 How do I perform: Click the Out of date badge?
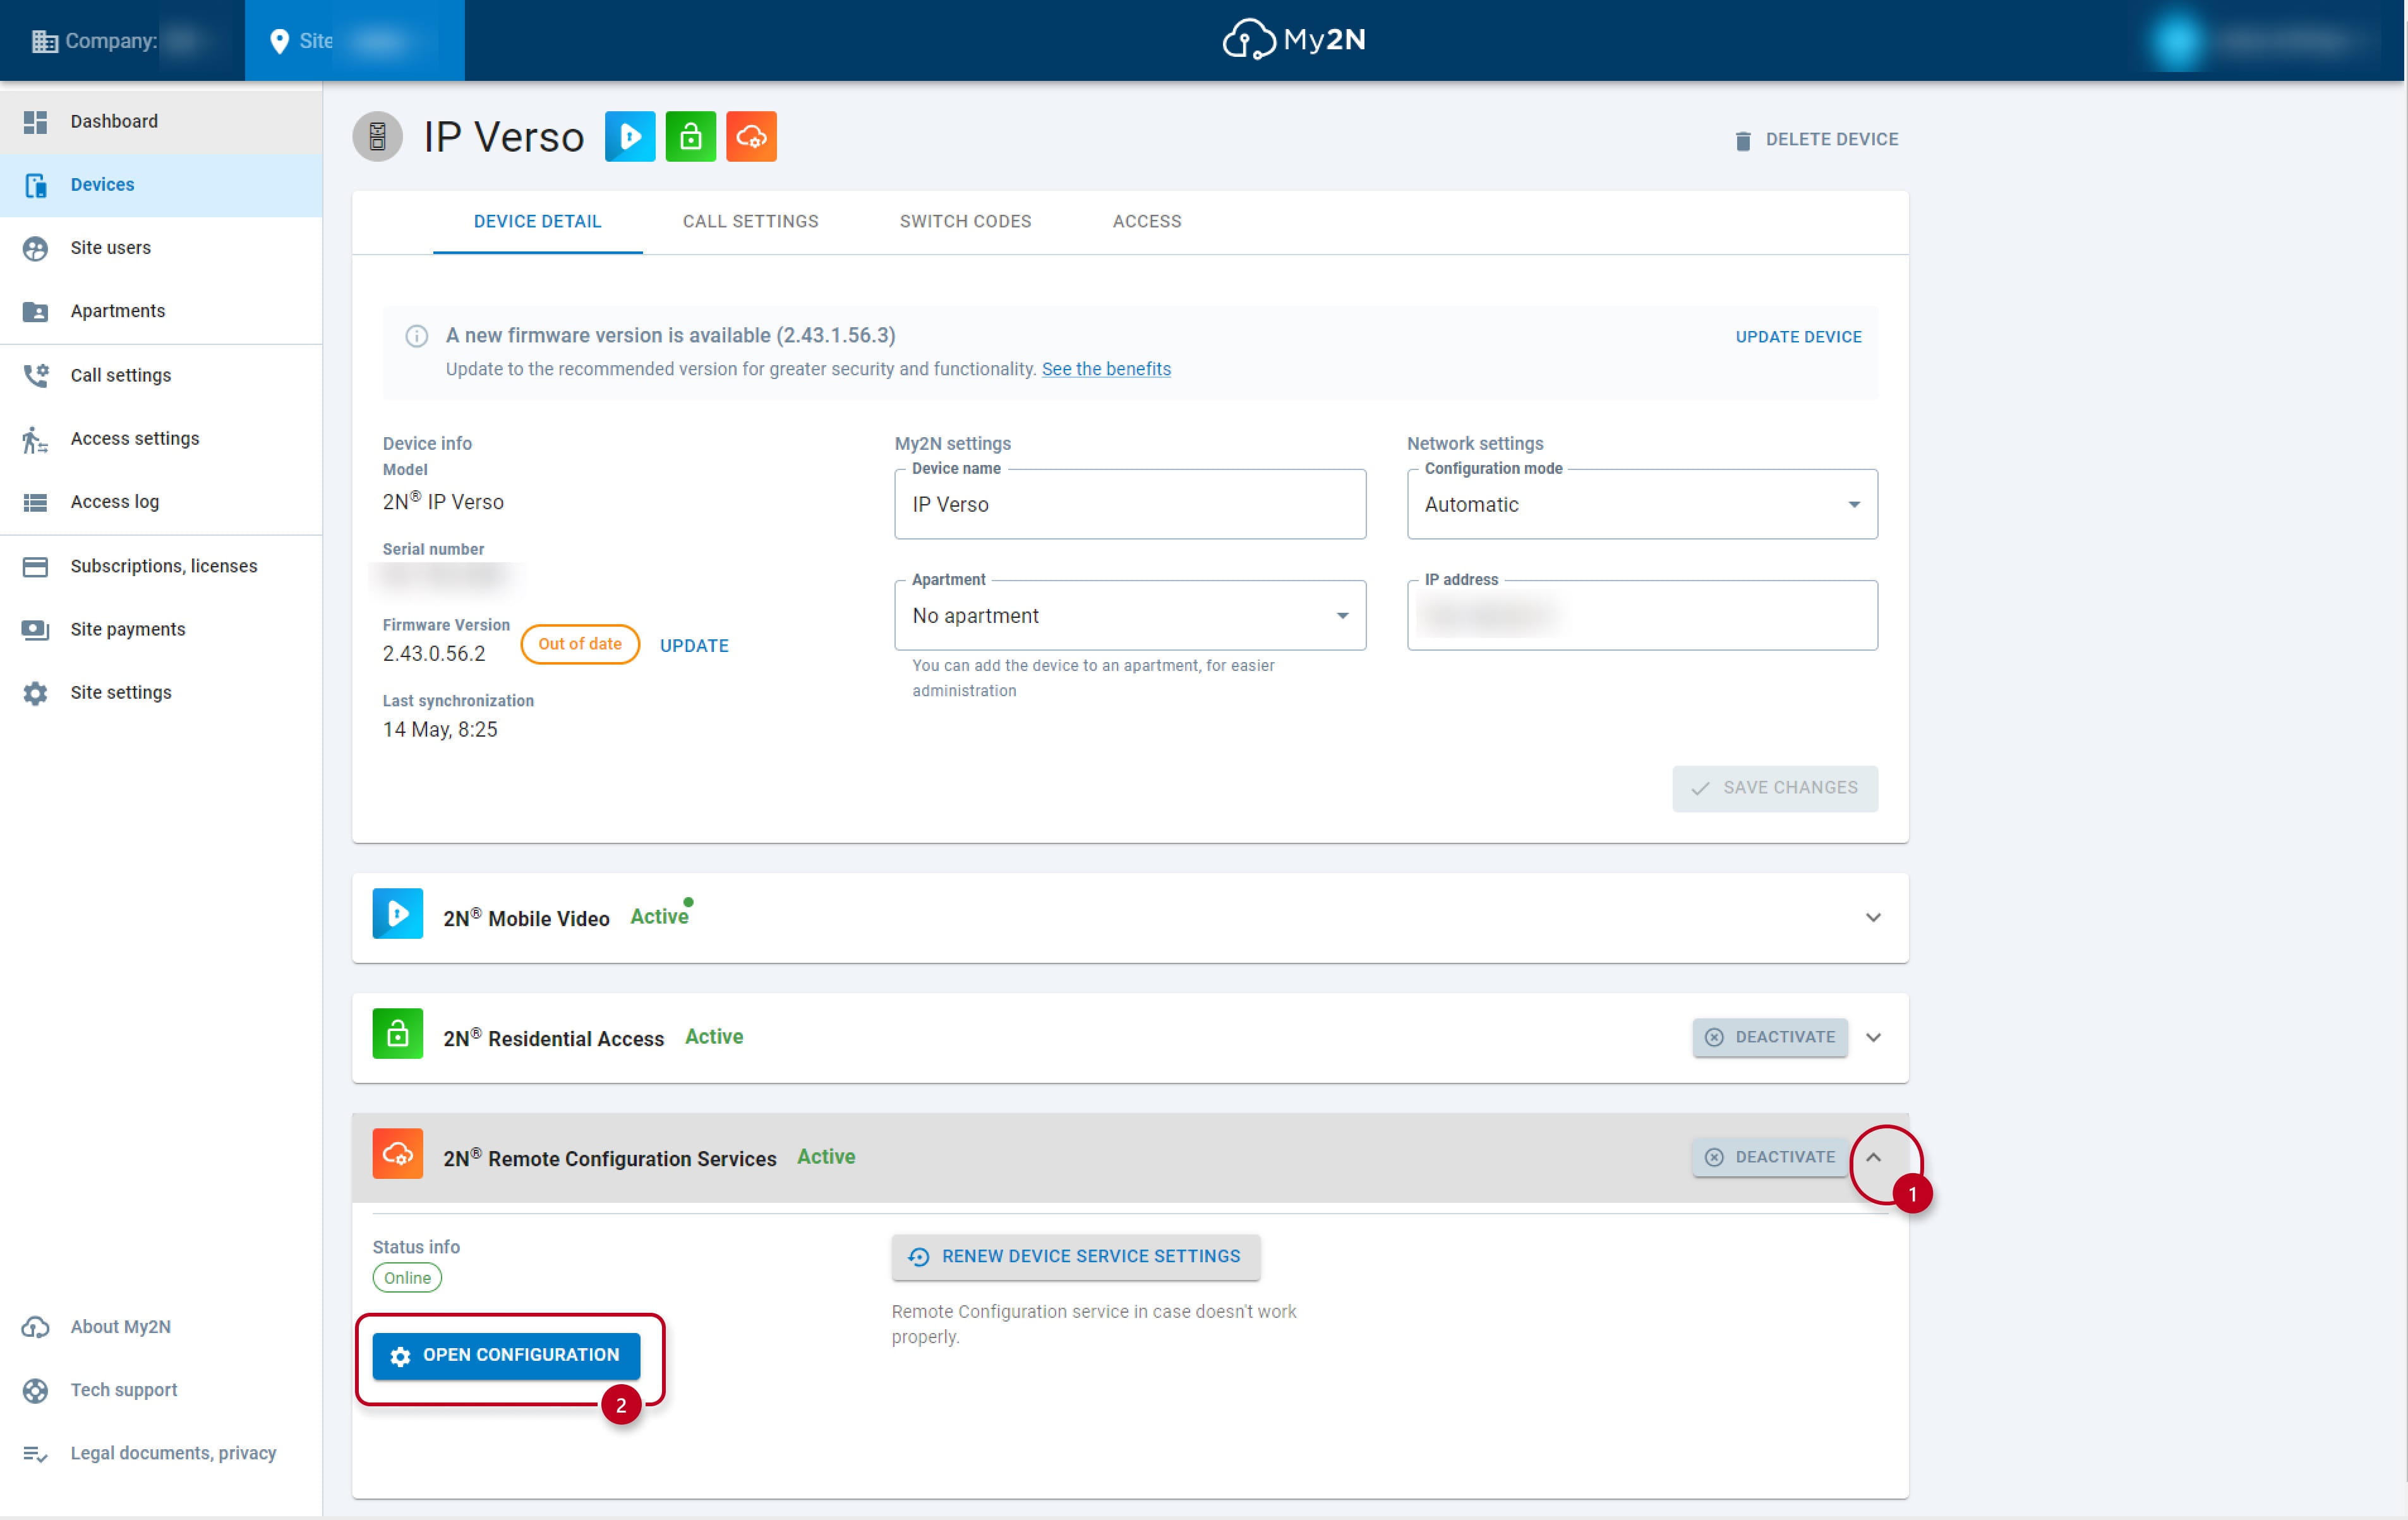[580, 644]
